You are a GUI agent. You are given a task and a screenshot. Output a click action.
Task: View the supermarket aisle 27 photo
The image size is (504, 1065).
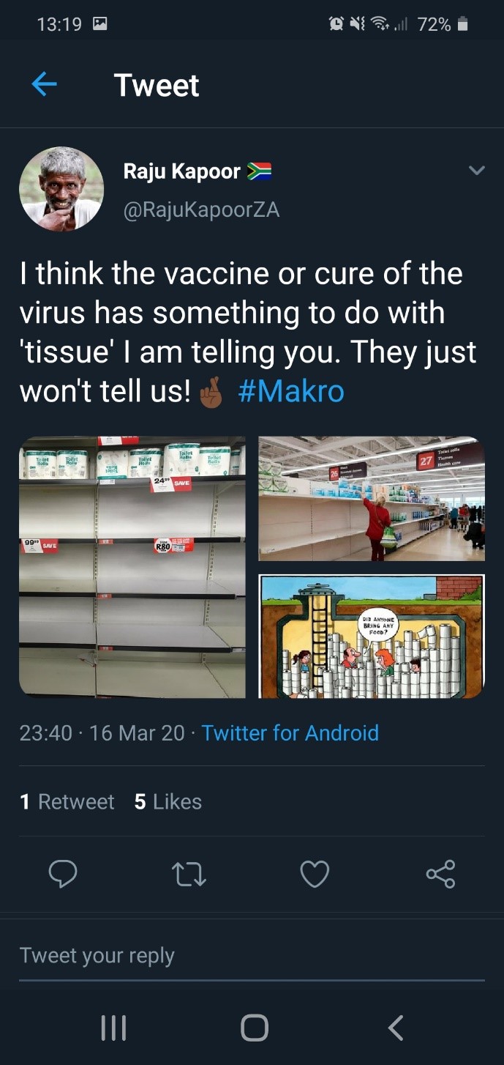click(372, 499)
